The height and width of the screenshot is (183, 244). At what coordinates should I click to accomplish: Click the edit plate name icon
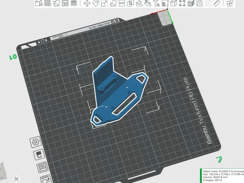(x=46, y=179)
